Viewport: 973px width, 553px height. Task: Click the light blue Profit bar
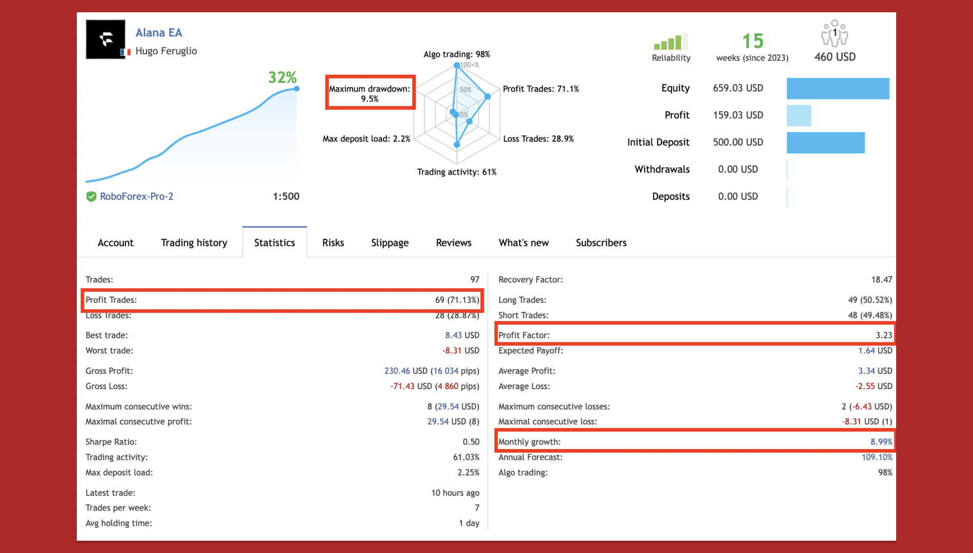point(799,115)
